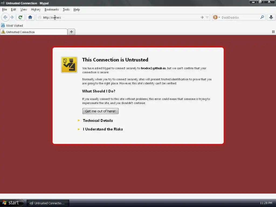Screen dimensions: 276x207
Task: Select the Untrusted Connection tab
Action: click(34, 32)
